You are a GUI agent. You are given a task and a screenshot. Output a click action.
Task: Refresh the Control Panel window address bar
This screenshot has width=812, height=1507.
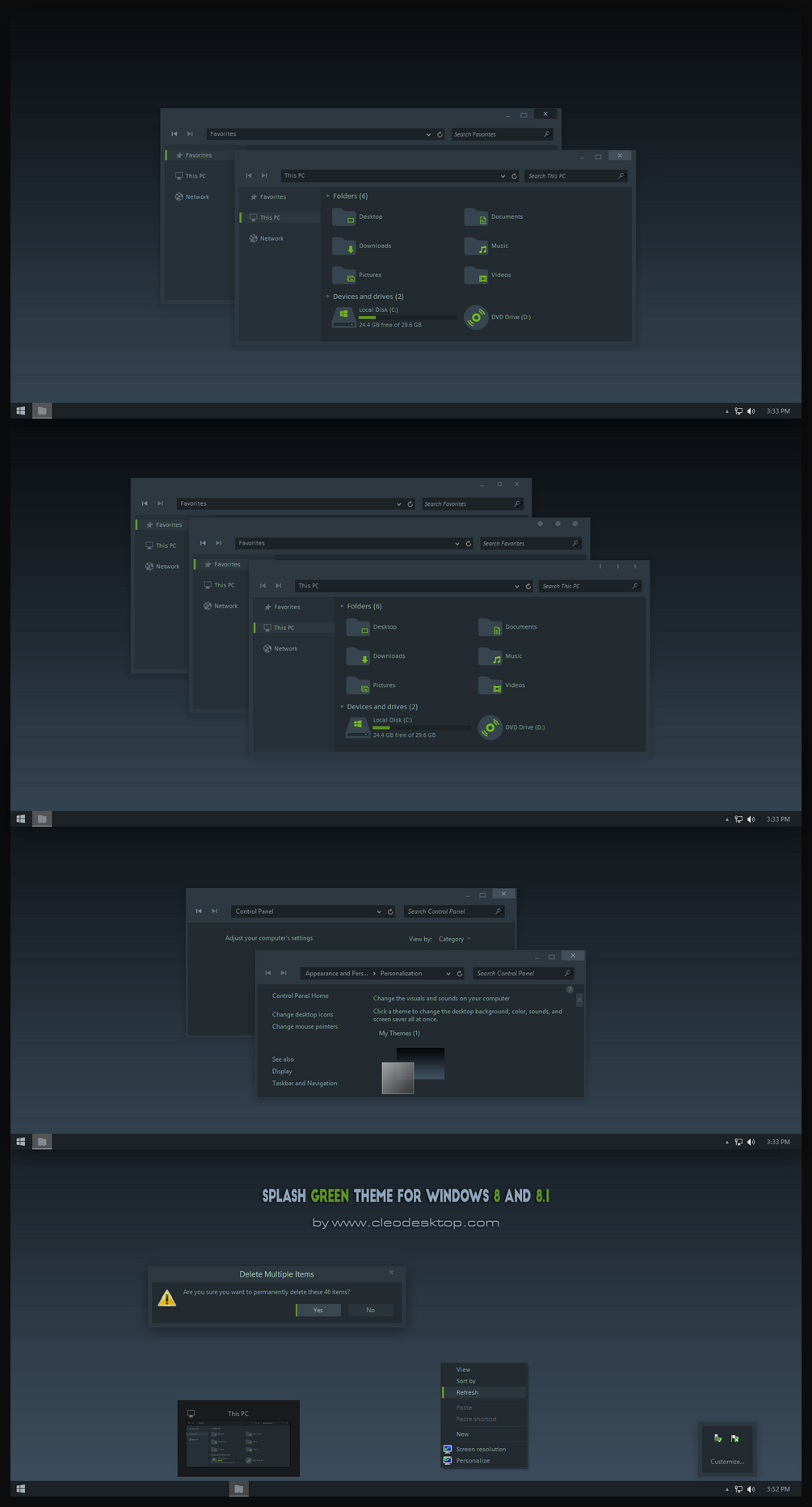[x=390, y=911]
